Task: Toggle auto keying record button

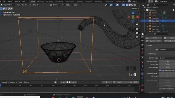Action: [x=55, y=82]
